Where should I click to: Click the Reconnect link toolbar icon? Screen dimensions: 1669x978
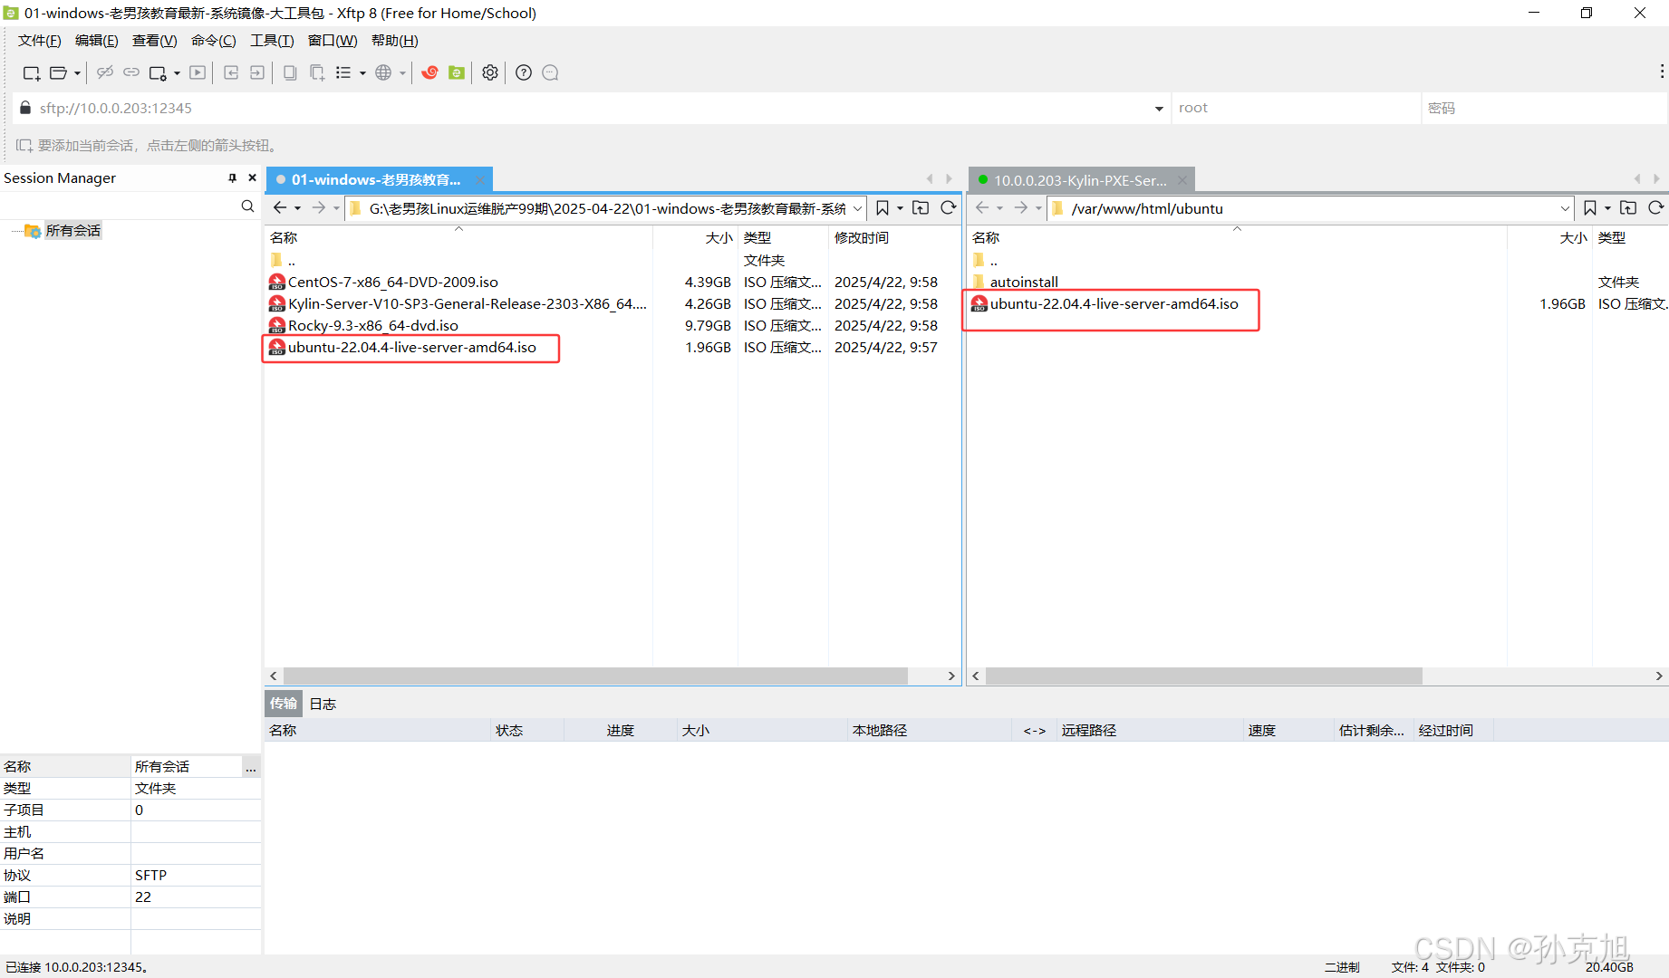131,72
